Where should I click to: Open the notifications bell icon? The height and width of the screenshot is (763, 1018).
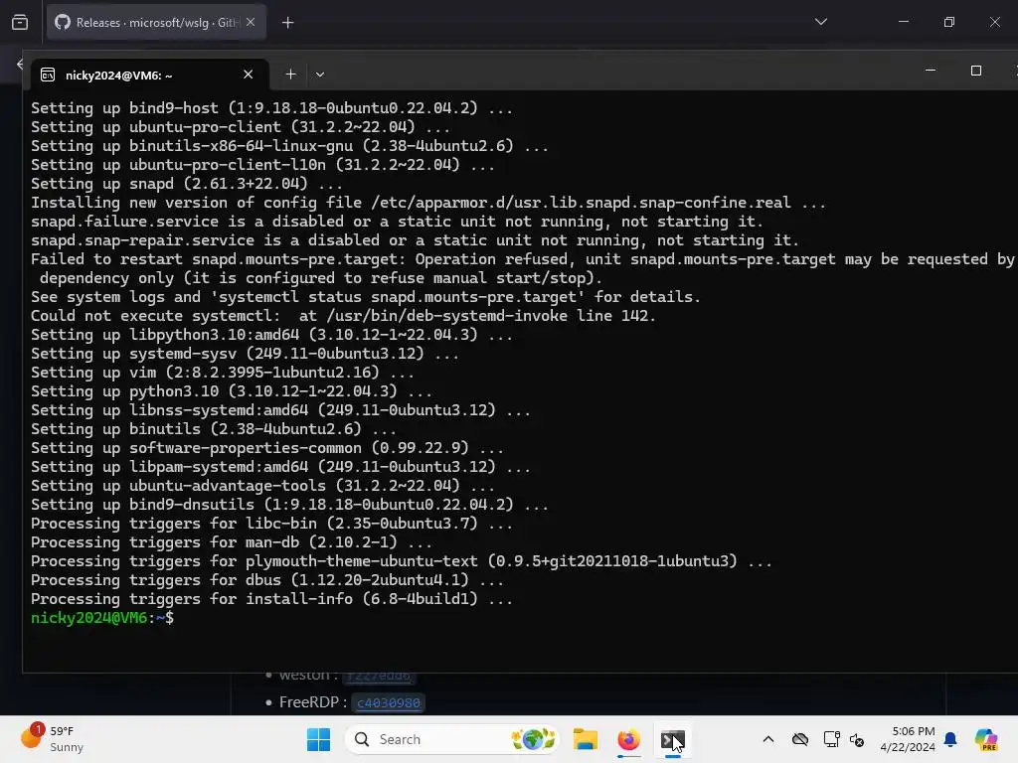coord(950,739)
